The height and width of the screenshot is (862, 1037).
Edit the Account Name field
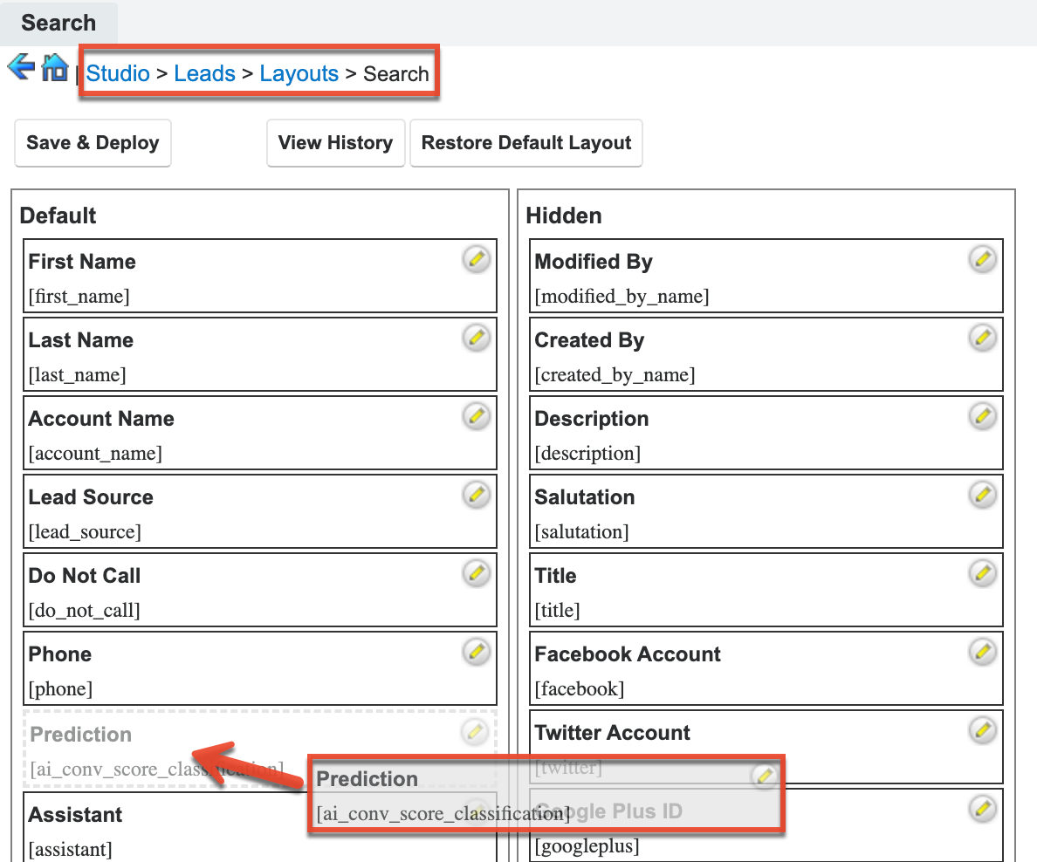(476, 415)
